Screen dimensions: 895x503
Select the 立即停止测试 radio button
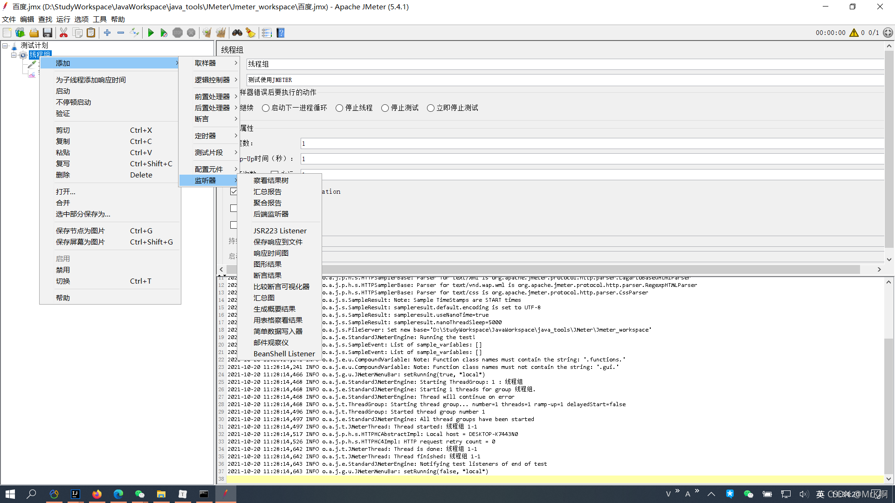coord(431,108)
